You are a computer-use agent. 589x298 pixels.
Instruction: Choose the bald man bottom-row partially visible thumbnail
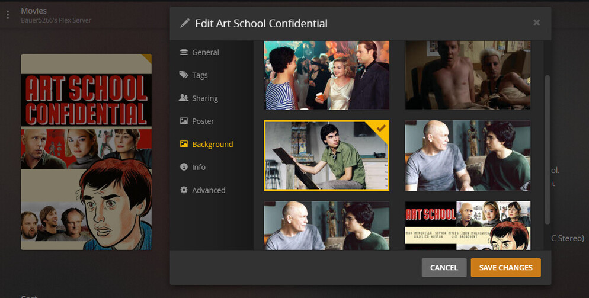326,226
